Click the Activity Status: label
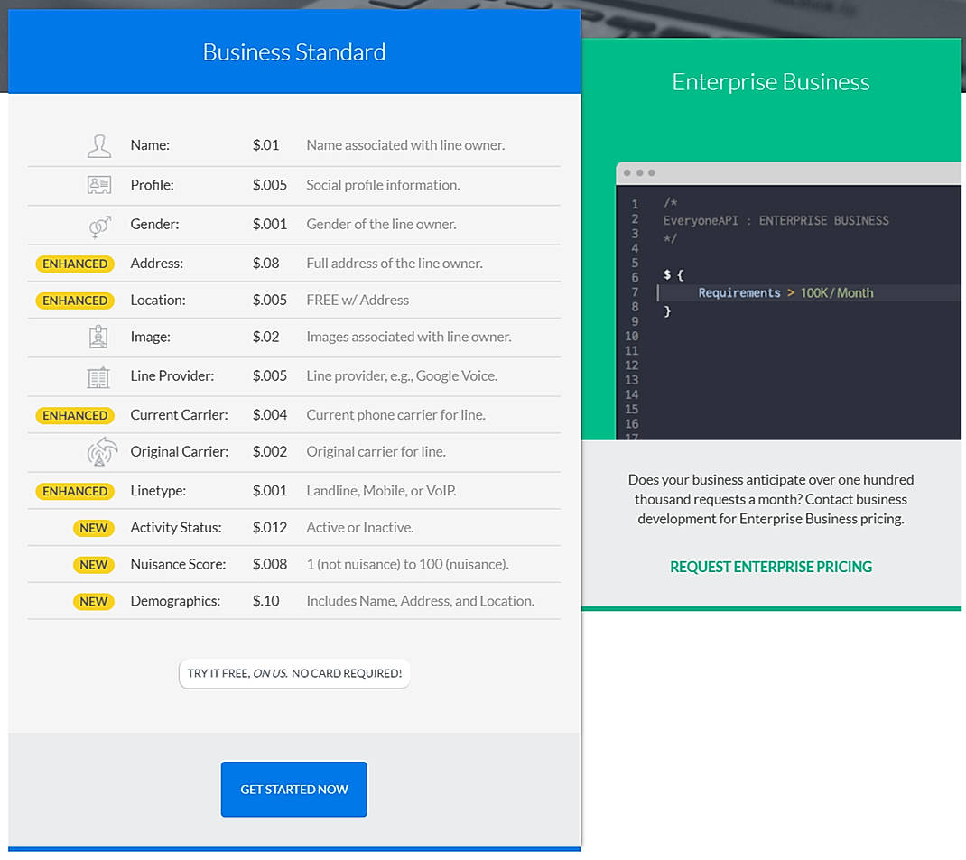966x860 pixels. [x=175, y=528]
